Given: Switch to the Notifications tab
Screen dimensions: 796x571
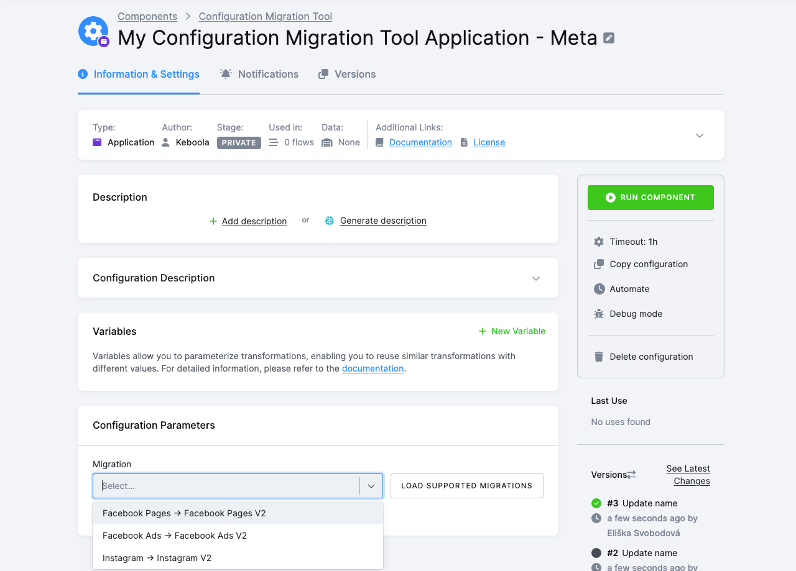Looking at the screenshot, I should coord(259,74).
